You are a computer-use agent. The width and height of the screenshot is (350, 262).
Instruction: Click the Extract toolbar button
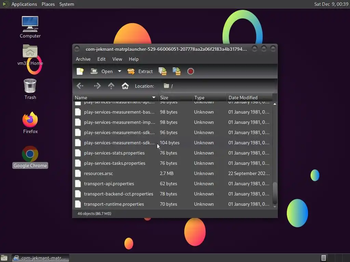point(140,71)
